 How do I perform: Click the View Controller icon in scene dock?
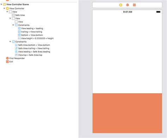[120, 5]
